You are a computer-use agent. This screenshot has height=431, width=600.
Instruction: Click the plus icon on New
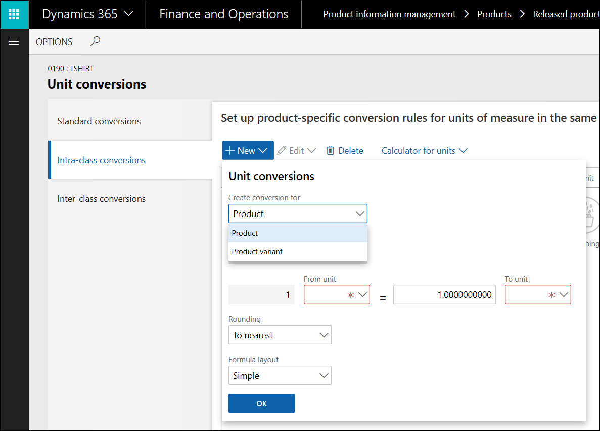pyautogui.click(x=230, y=150)
